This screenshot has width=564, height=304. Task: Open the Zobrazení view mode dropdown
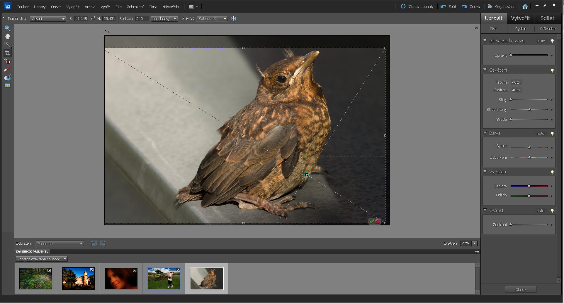(60, 243)
